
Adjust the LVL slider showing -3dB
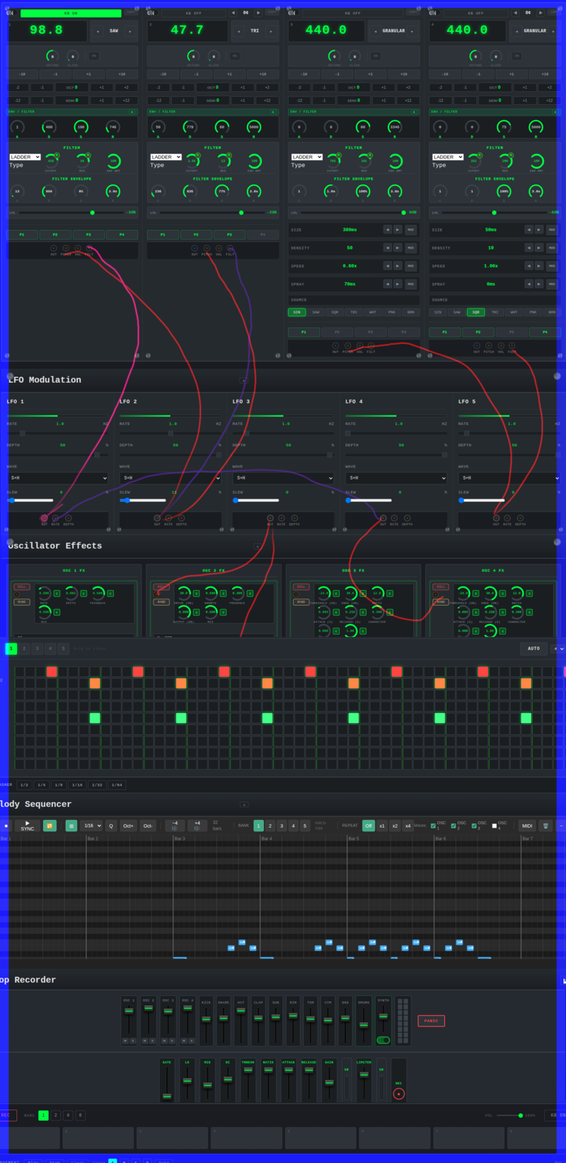pyautogui.click(x=69, y=212)
